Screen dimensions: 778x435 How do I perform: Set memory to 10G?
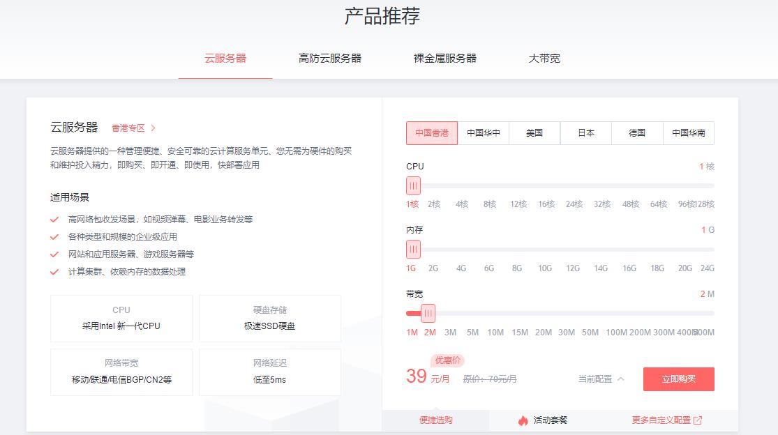point(545,268)
